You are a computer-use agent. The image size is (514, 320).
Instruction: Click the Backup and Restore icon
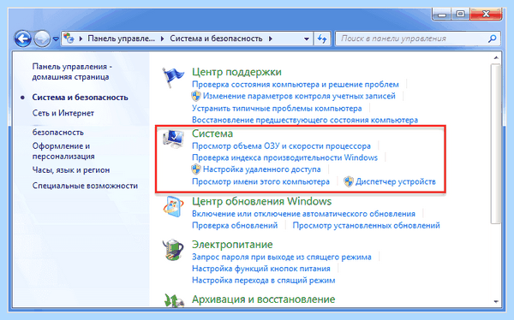point(173,300)
